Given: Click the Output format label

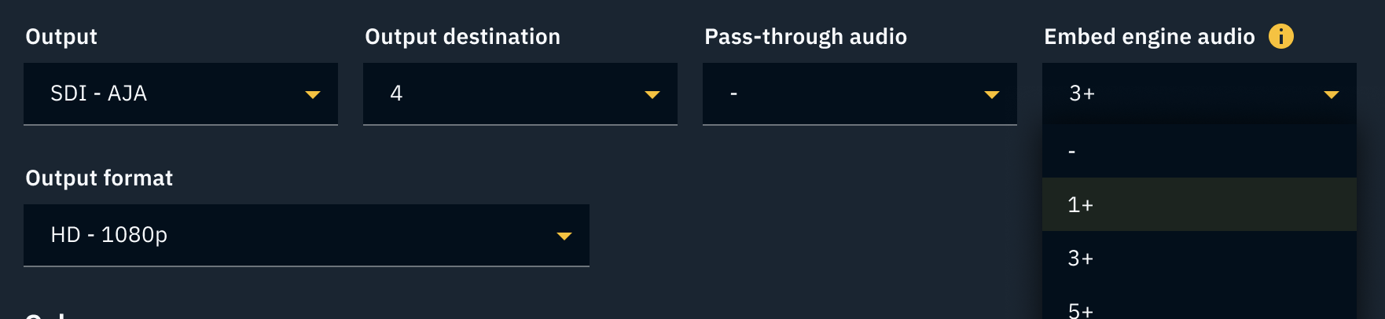Looking at the screenshot, I should point(99,178).
